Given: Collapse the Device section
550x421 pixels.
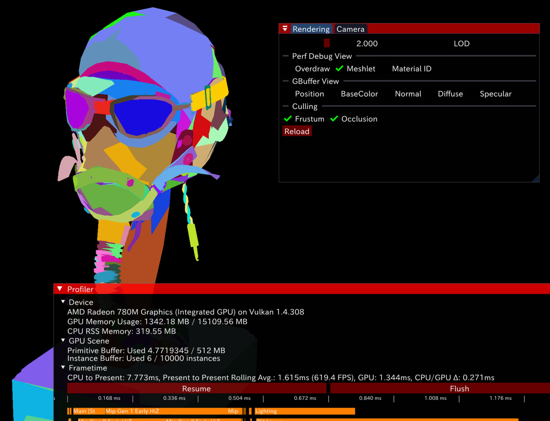Looking at the screenshot, I should click(x=63, y=302).
